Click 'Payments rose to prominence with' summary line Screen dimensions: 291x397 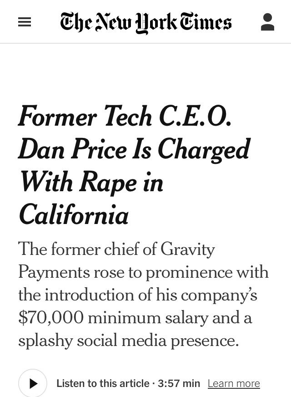[143, 272]
